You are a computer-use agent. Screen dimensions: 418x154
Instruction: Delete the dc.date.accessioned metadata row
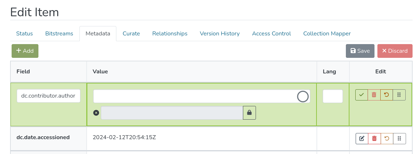pyautogui.click(x=374, y=138)
